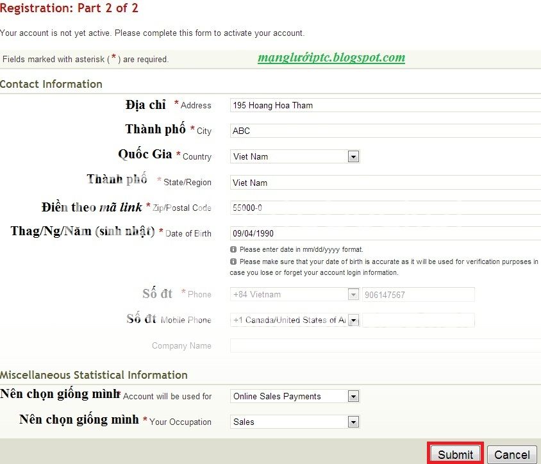Click the info icon beside the birth date accuracy note
This screenshot has height=464, width=541.
coord(234,262)
